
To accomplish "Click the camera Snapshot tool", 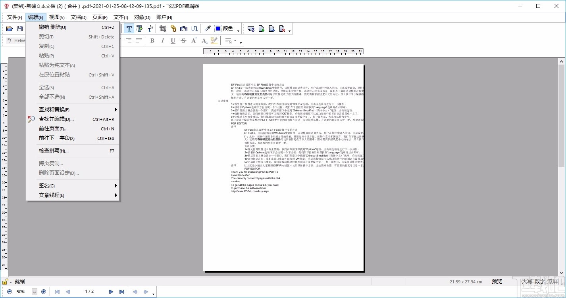I will pos(184,29).
